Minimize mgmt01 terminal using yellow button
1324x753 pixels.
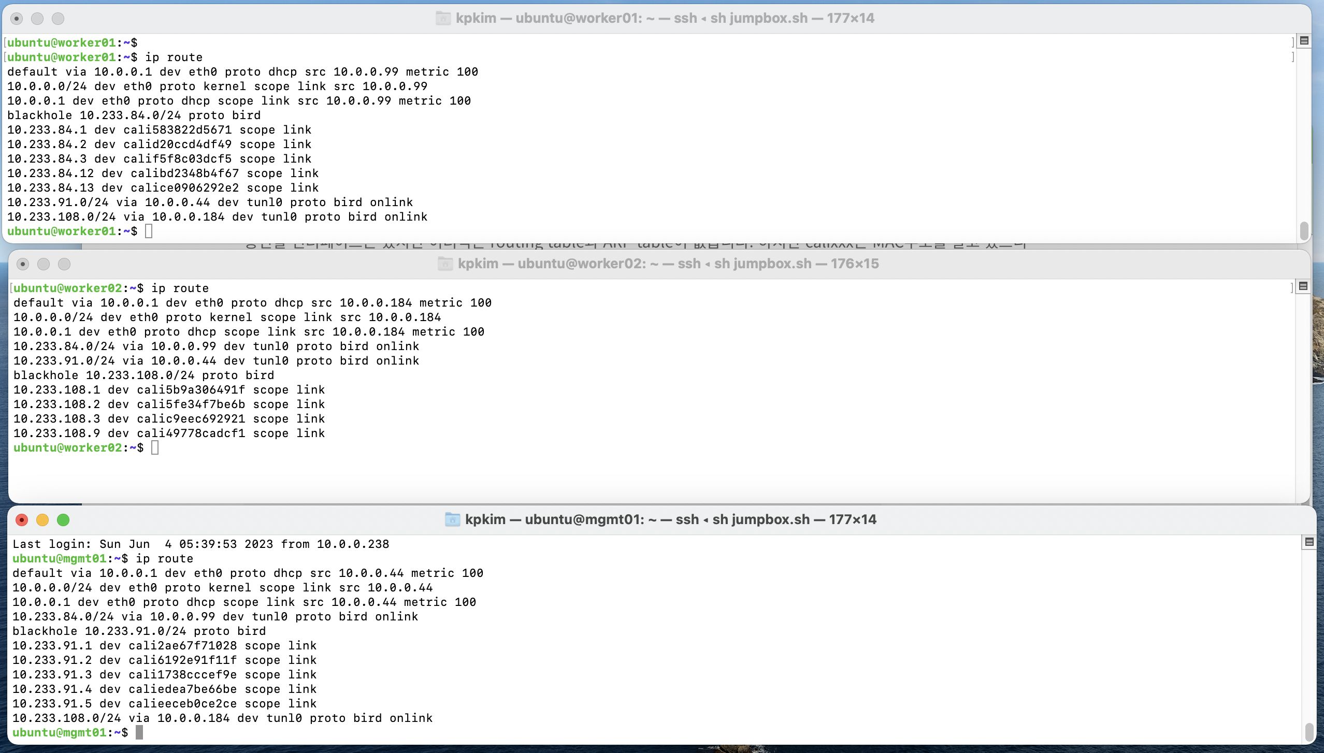click(42, 520)
